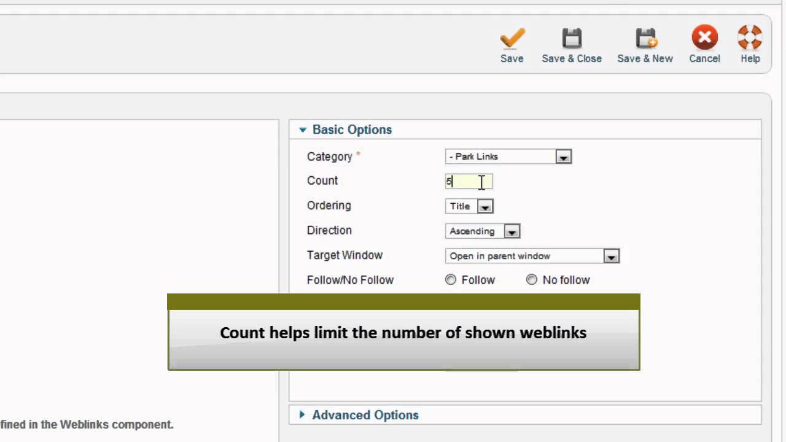Click into the Count input field
This screenshot has width=786, height=442.
click(x=469, y=181)
